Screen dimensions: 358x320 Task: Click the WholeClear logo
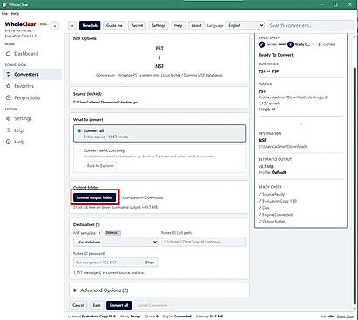coord(20,24)
